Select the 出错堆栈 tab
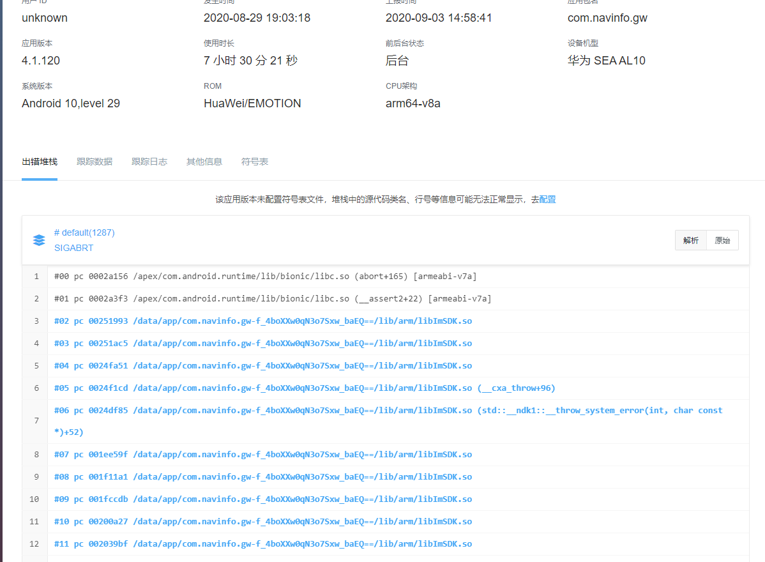 click(40, 162)
